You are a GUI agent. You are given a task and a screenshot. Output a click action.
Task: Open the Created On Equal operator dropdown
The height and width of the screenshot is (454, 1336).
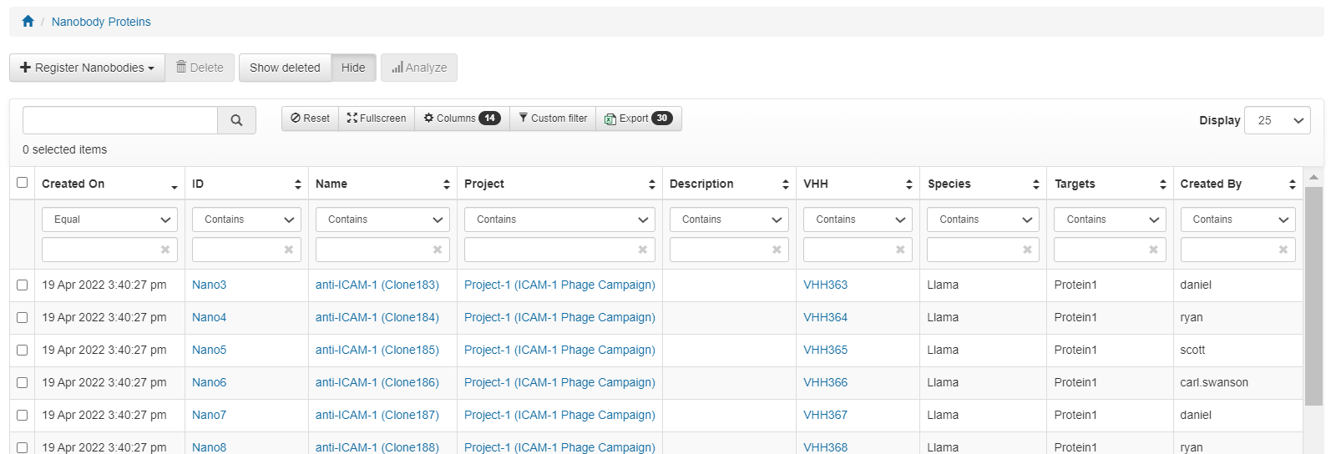[x=110, y=219]
